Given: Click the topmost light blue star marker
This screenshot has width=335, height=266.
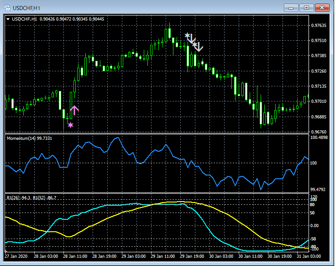Looking at the screenshot, I should point(187,35).
